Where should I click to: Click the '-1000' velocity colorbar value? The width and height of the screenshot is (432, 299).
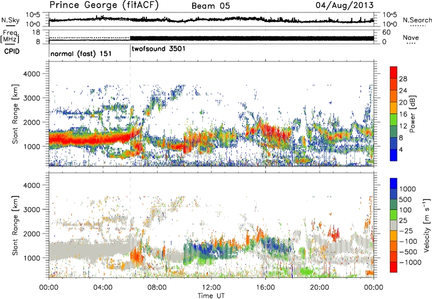point(410,262)
